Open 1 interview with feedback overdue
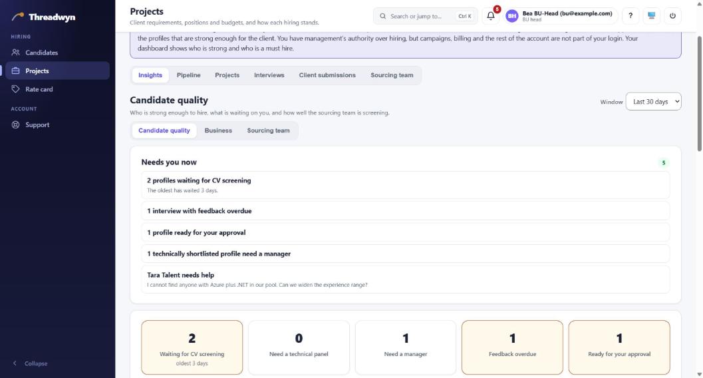 click(405, 211)
